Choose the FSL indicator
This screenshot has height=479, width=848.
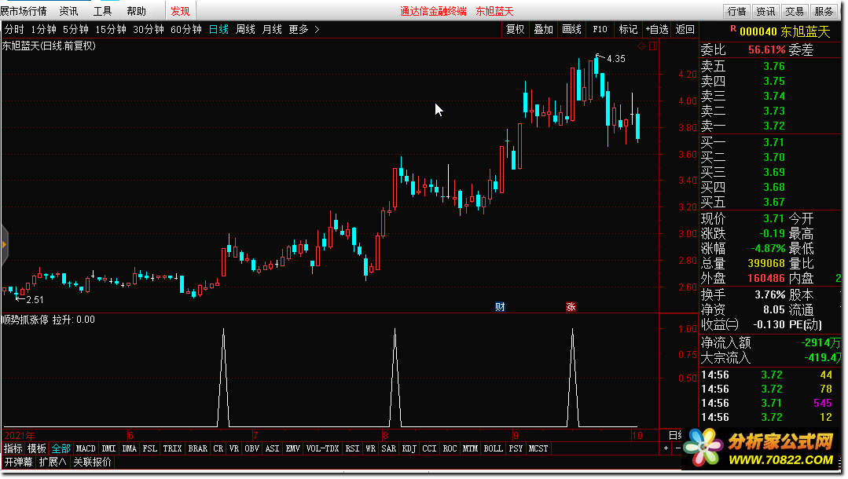click(x=150, y=448)
